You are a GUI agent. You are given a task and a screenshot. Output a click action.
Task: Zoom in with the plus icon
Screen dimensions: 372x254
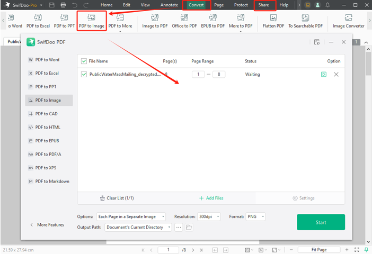347,250
